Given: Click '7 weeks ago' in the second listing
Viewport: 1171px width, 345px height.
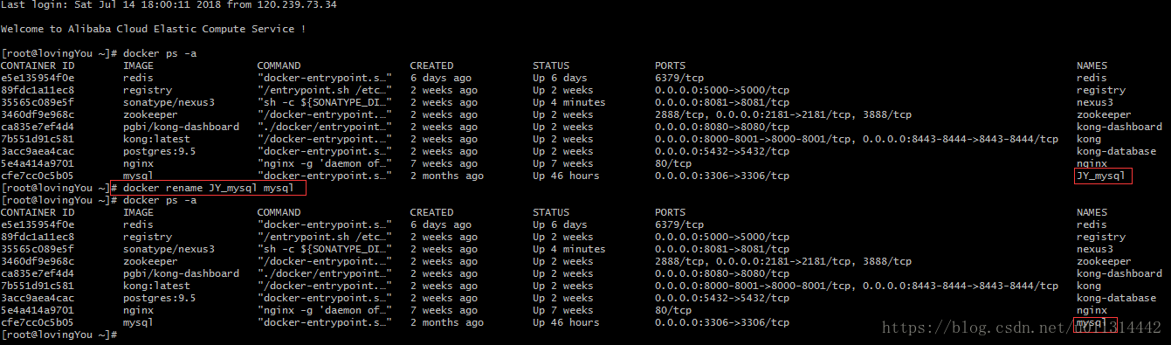Looking at the screenshot, I should 444,311.
